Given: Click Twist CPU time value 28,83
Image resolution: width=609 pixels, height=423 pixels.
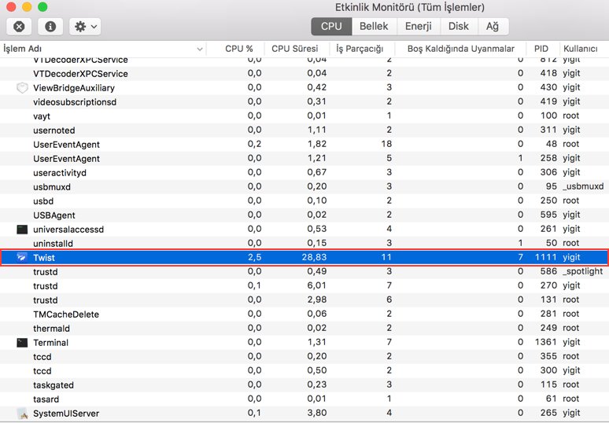Looking at the screenshot, I should tap(314, 257).
